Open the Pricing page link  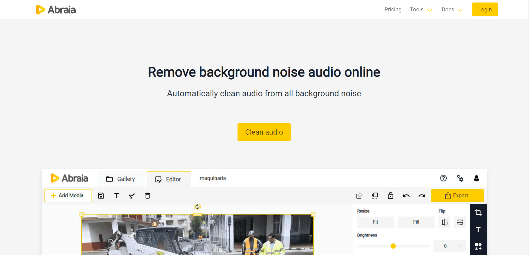(x=393, y=9)
